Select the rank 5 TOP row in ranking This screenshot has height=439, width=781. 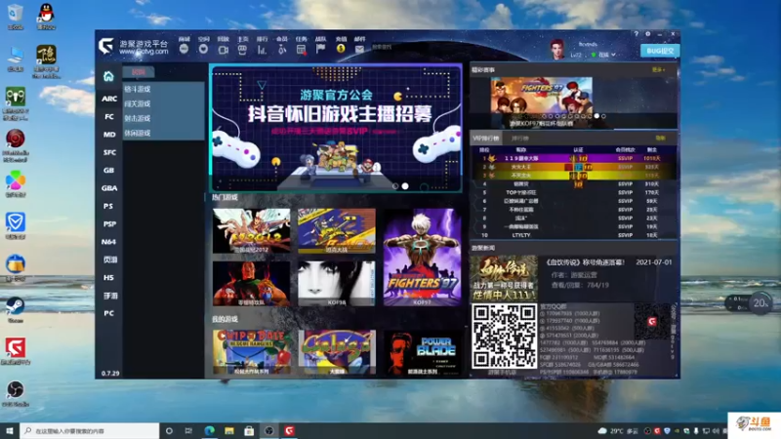click(x=574, y=192)
